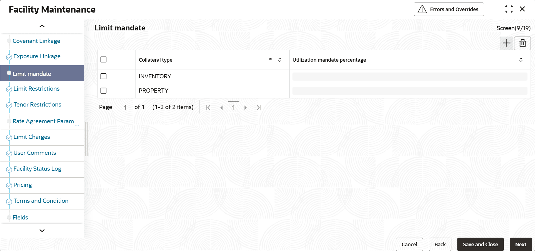This screenshot has height=251, width=535.
Task: Click the Save and Close button
Action: pos(480,244)
